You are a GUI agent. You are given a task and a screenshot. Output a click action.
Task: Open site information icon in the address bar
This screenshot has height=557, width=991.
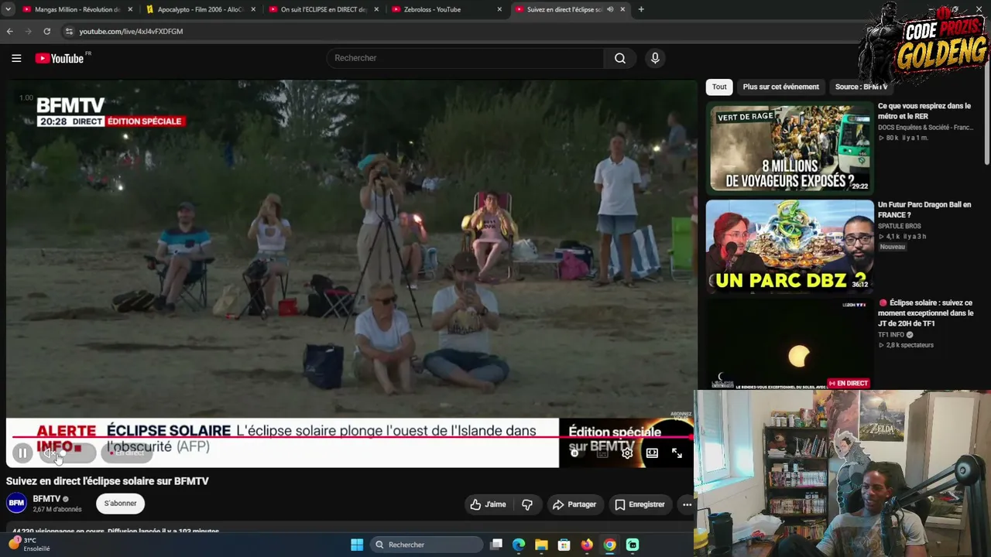coord(69,31)
